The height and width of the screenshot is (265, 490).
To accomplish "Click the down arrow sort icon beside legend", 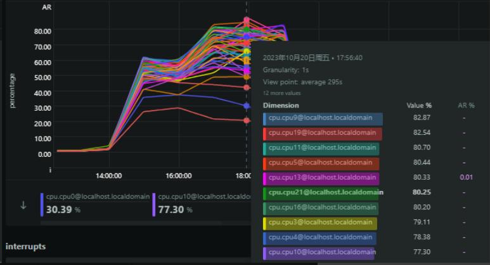I will point(23,205).
